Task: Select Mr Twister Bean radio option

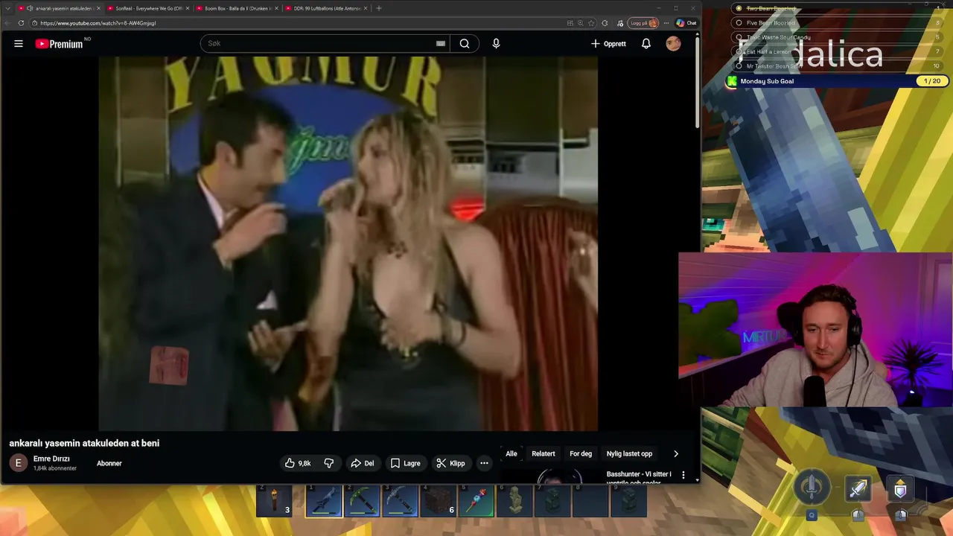Action: [739, 66]
